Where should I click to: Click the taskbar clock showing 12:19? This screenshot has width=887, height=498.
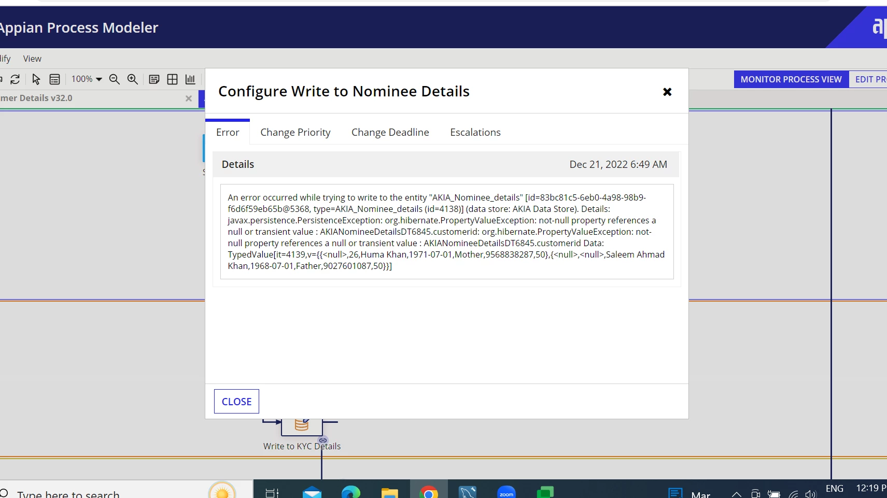click(871, 488)
